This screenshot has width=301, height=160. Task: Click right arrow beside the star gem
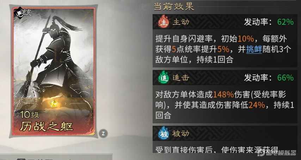pyautogui.click(x=66, y=103)
